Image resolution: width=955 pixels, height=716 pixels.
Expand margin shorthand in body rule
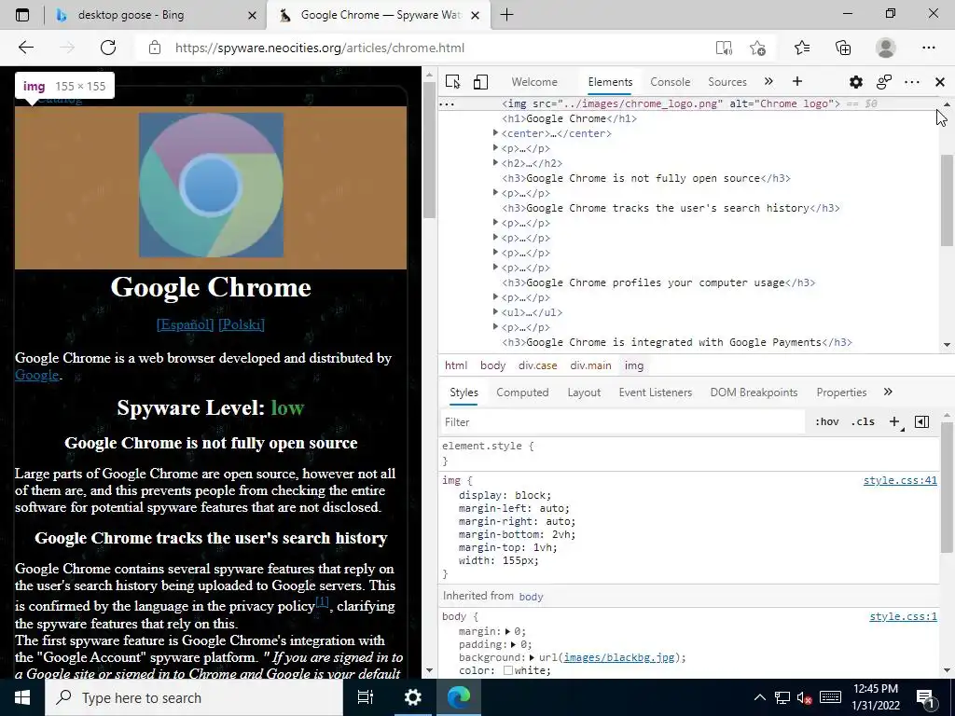coord(508,632)
